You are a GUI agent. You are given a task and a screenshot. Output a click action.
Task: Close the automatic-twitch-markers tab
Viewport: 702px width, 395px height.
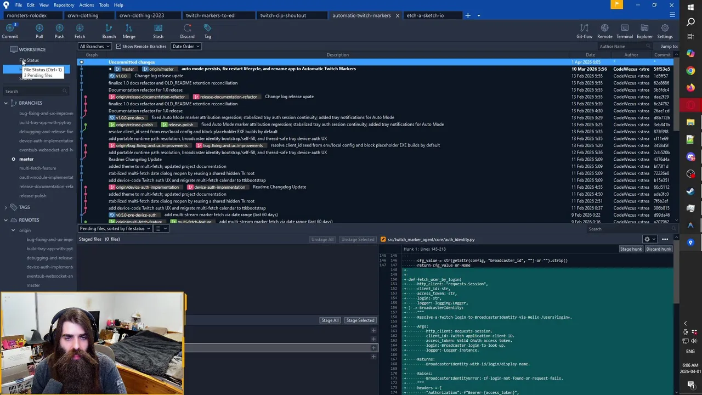397,15
